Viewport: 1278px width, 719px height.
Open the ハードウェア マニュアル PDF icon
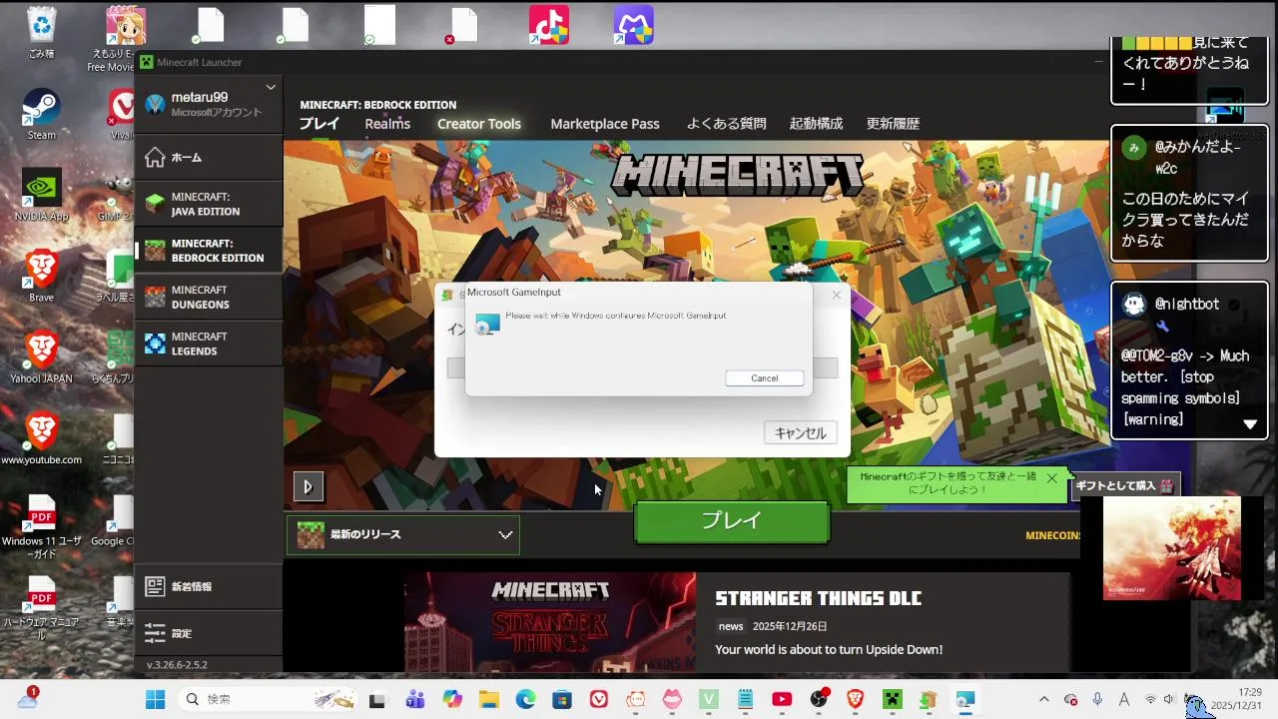tap(42, 608)
